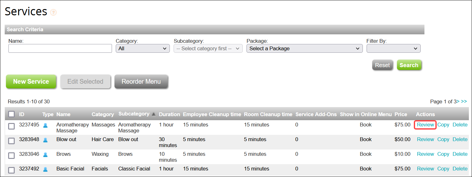
Task: Go to next page arrow
Action: (458, 101)
